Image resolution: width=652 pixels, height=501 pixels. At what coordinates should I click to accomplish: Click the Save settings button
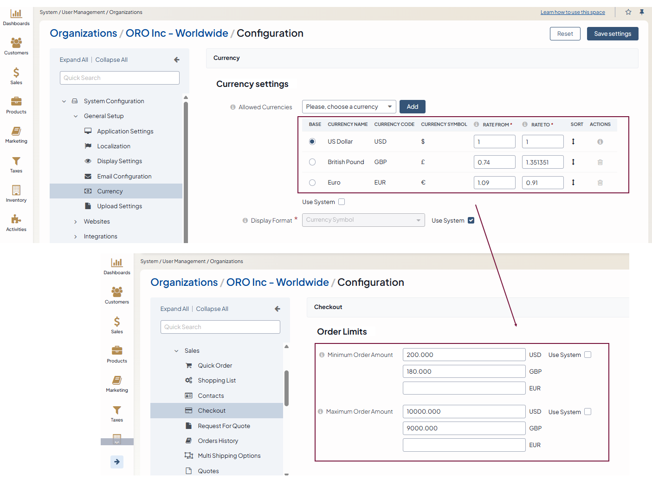(x=612, y=34)
